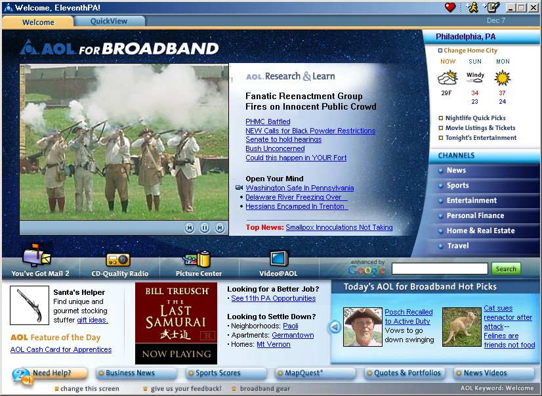Screen dimensions: 542x396
Task: Open the Germantown apartments link
Action: 293,335
